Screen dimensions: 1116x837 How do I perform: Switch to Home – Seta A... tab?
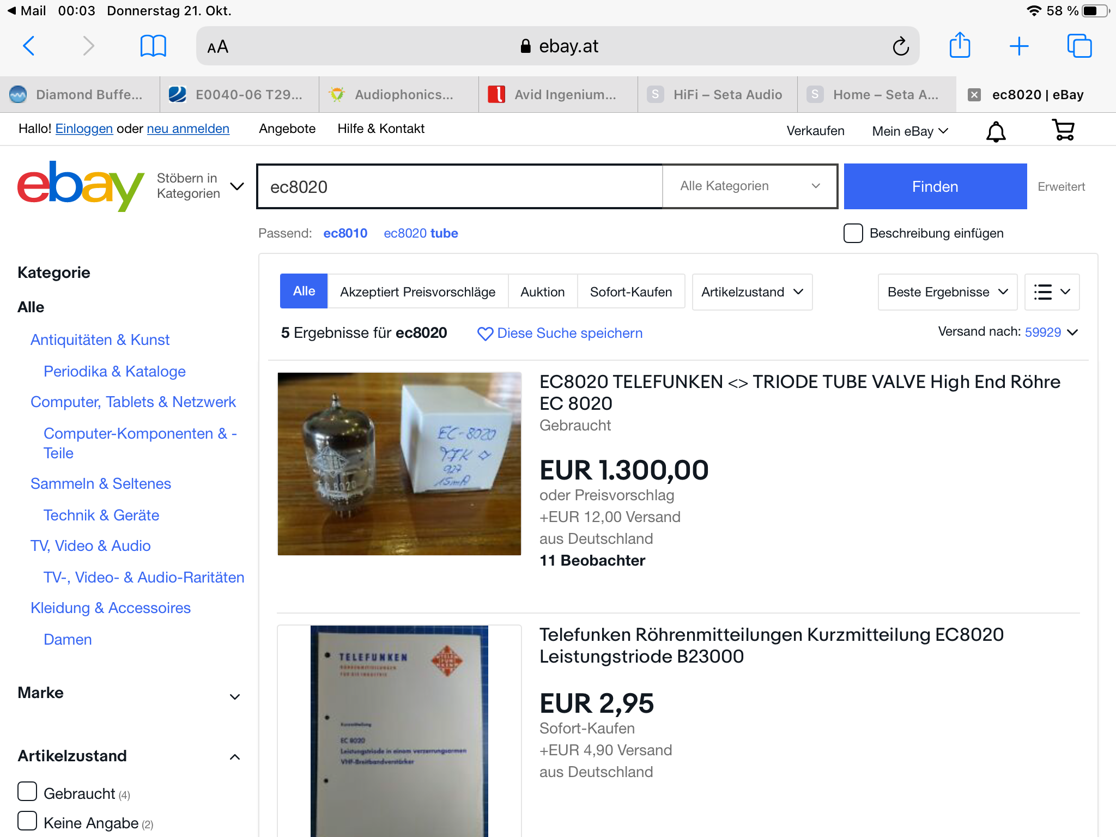pyautogui.click(x=877, y=95)
